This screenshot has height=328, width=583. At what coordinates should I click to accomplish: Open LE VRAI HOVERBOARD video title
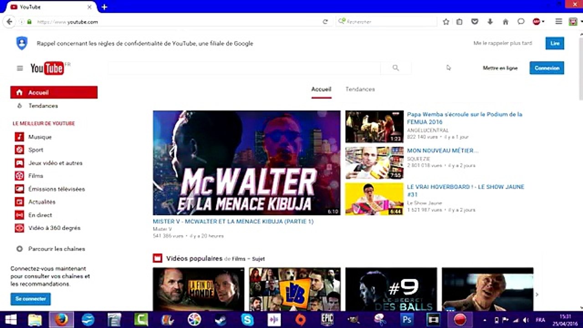pyautogui.click(x=465, y=190)
